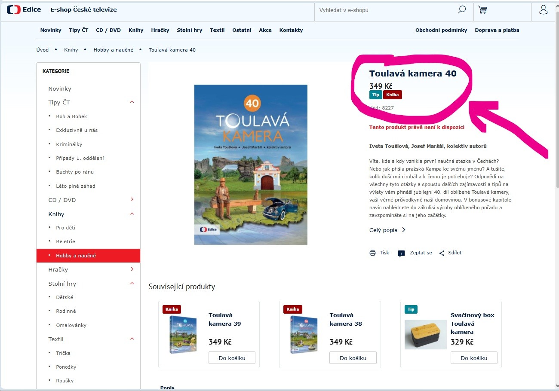The width and height of the screenshot is (559, 391).
Task: Click the Kniha badge under the price
Action: point(393,95)
